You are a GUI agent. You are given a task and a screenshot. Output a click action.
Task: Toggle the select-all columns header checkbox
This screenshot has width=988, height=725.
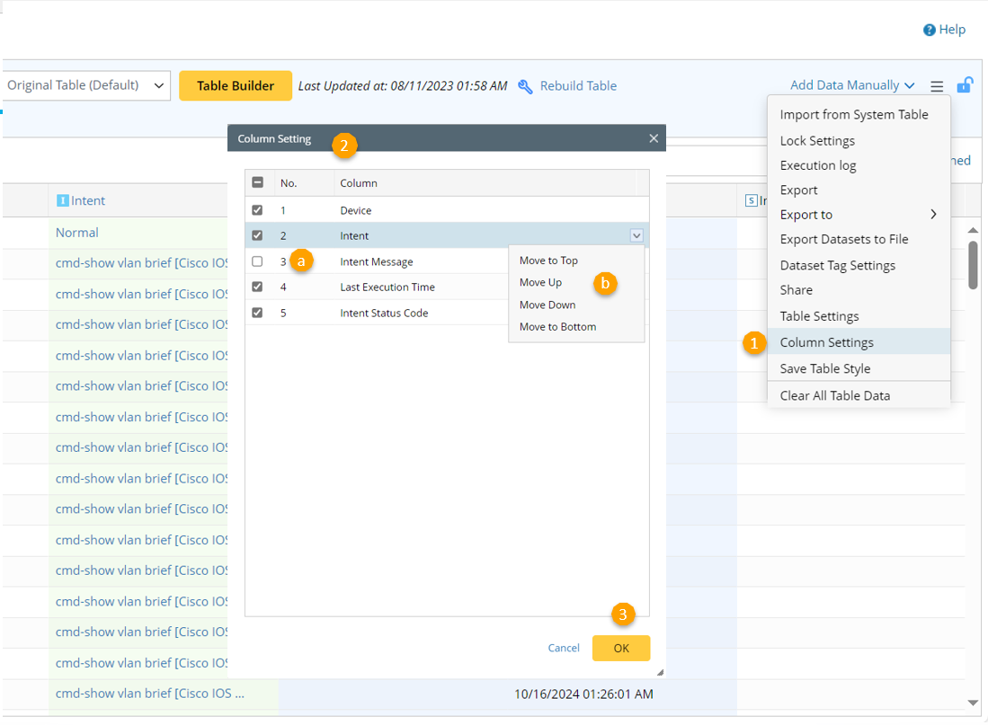[258, 182]
